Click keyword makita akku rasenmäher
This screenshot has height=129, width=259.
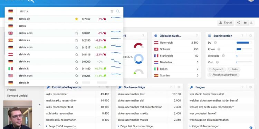(61, 100)
